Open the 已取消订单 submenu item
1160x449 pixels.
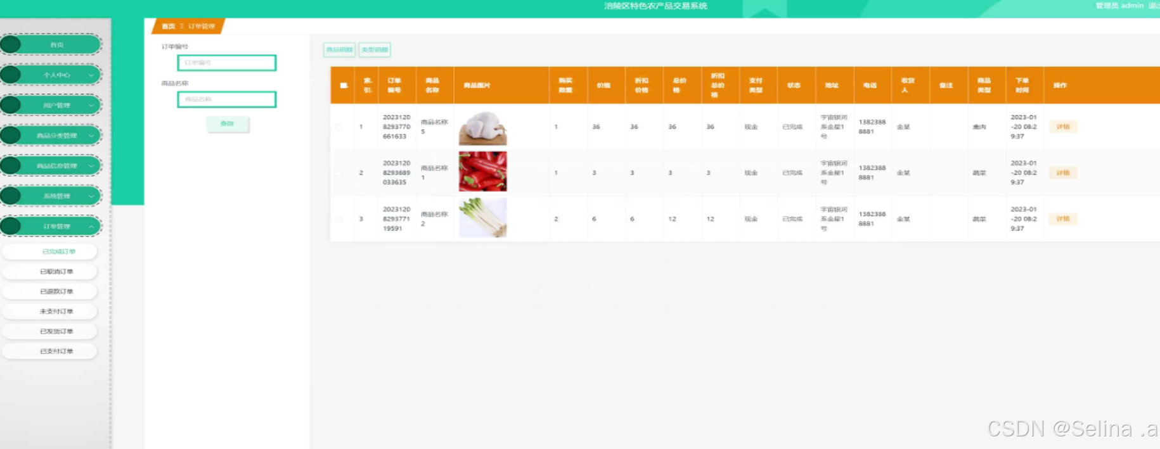pos(50,272)
